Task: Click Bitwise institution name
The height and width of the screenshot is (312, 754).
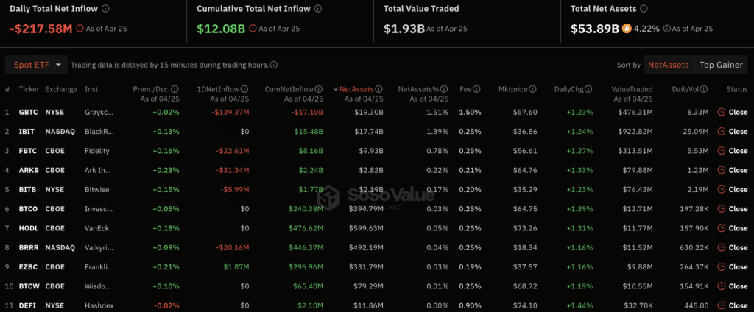Action: (96, 189)
